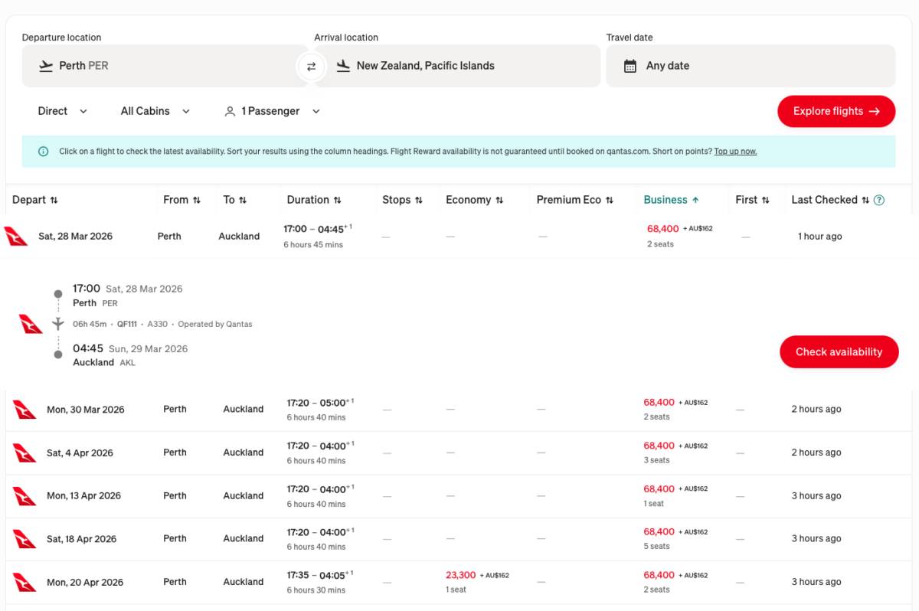Select the Premium Eco column header
919x611 pixels.
[x=576, y=199]
